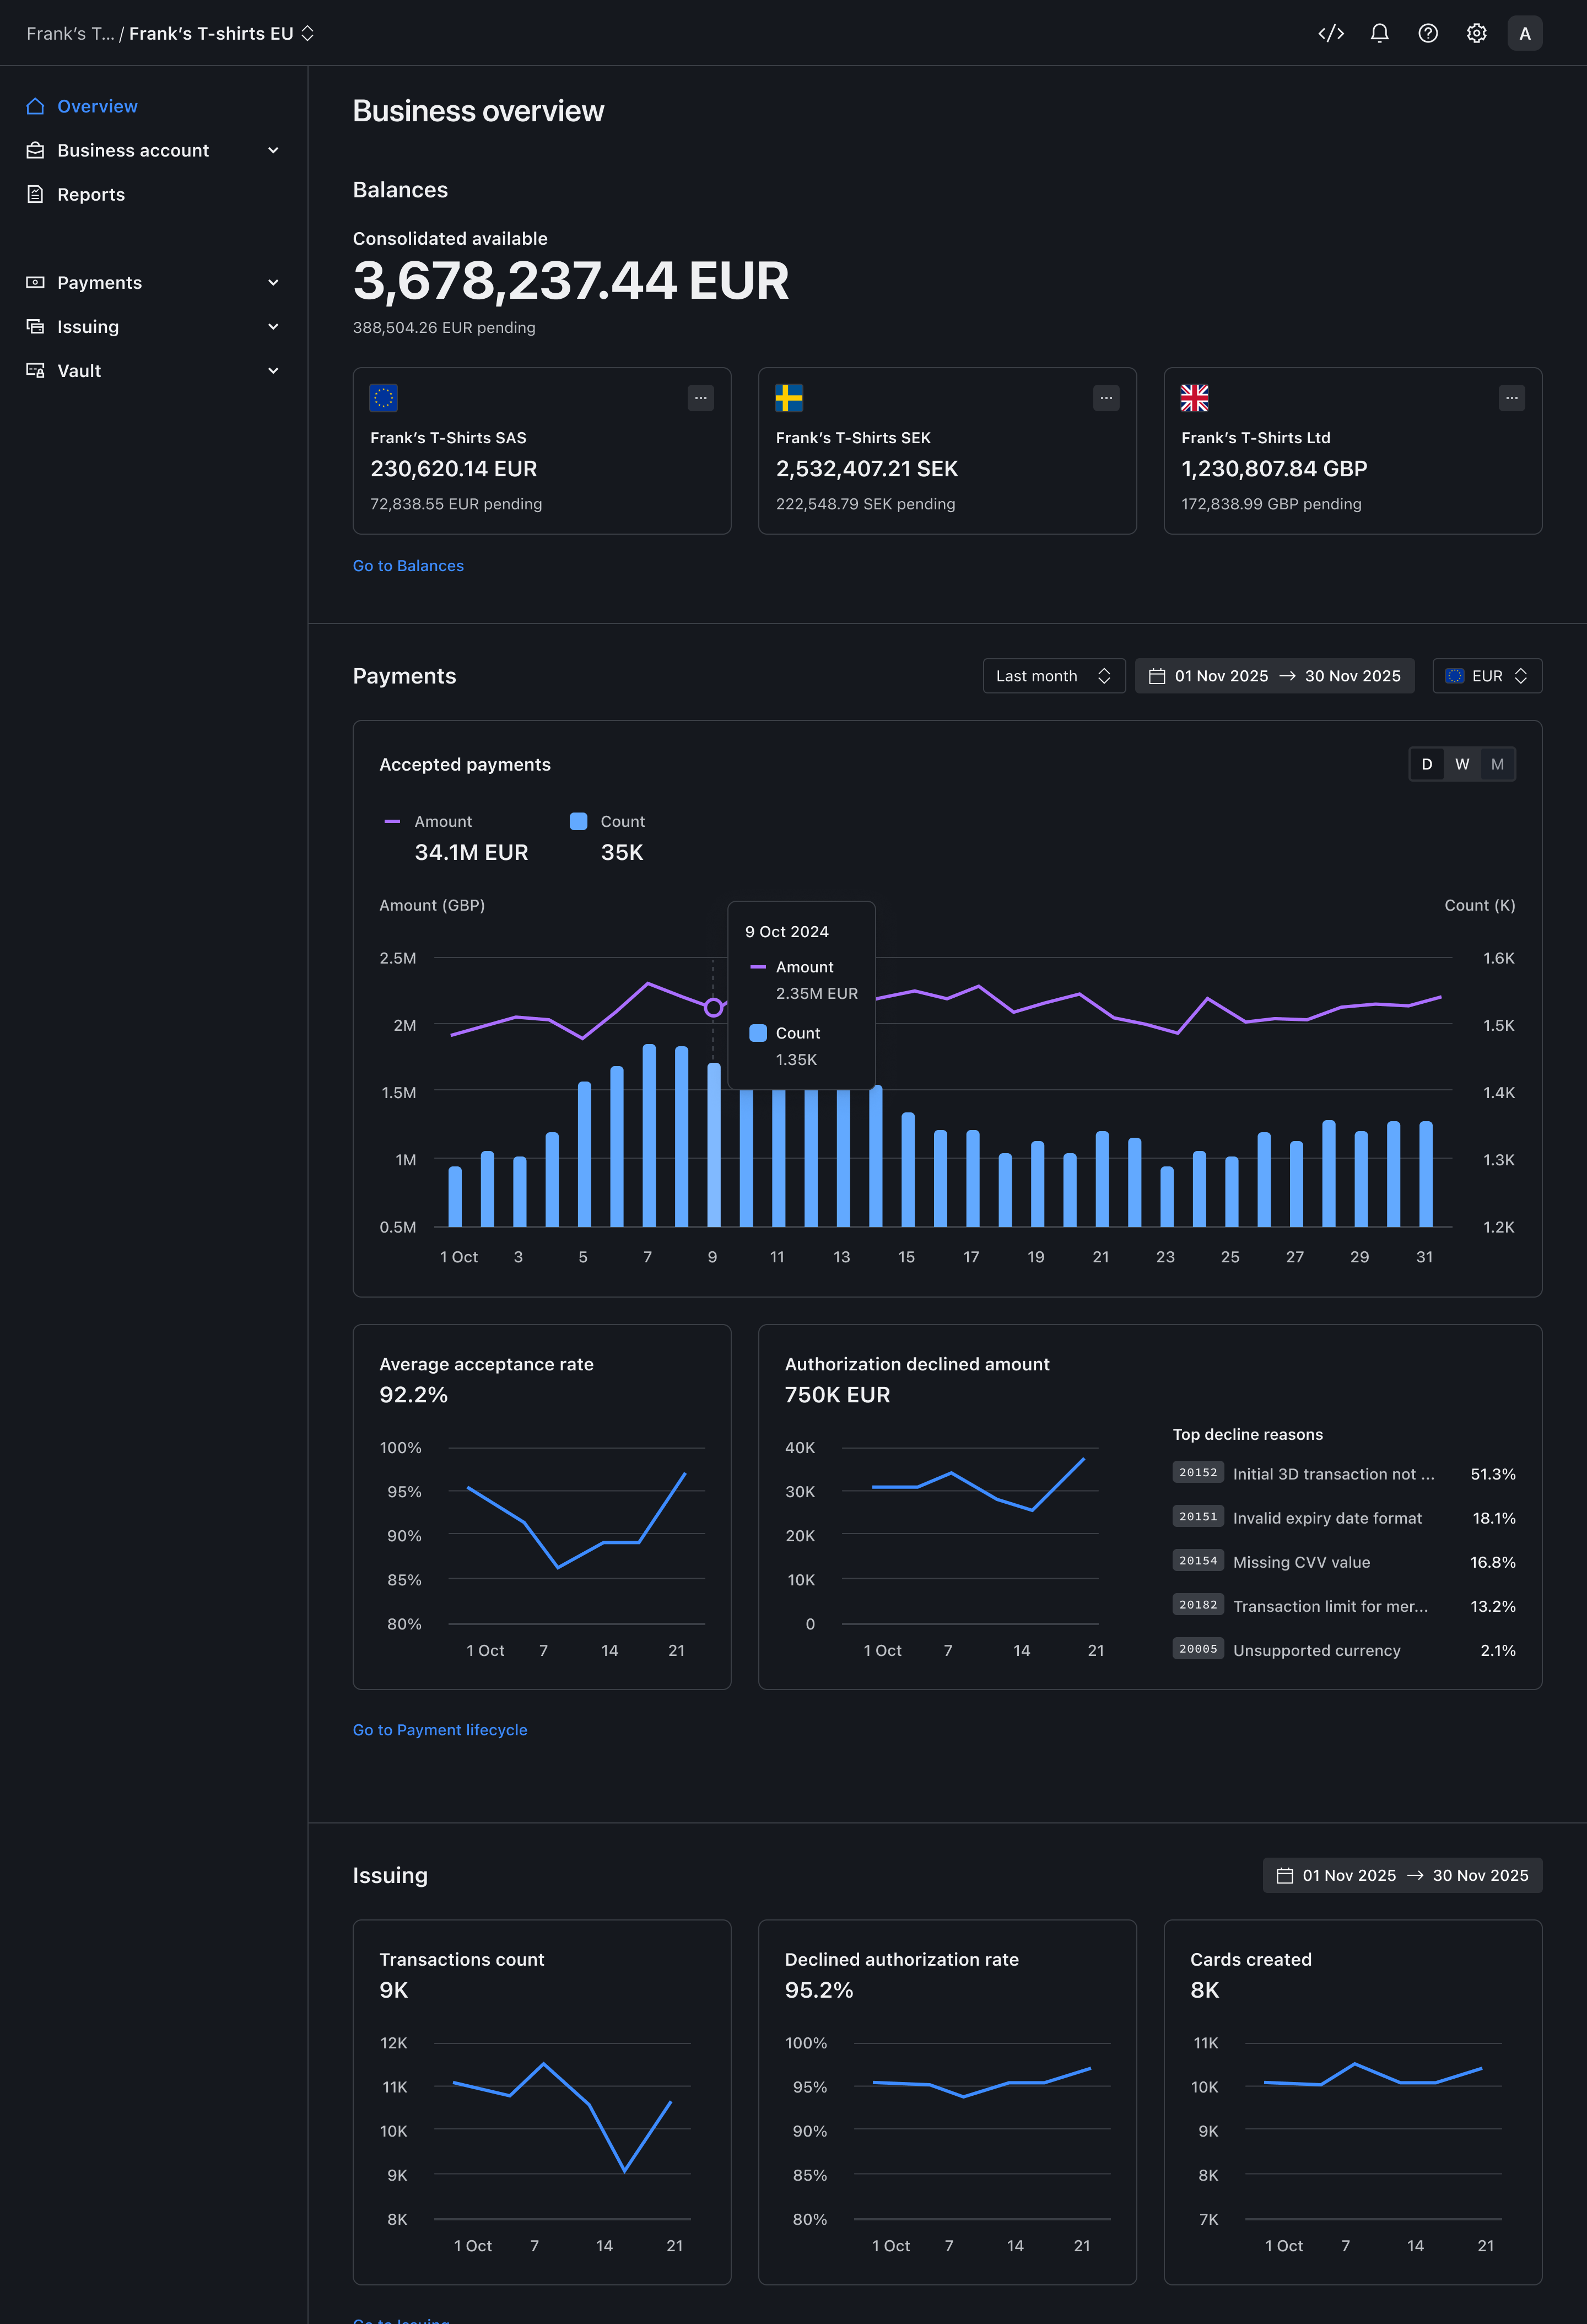Click the Overview home icon
This screenshot has width=1587, height=2324.
(x=35, y=106)
